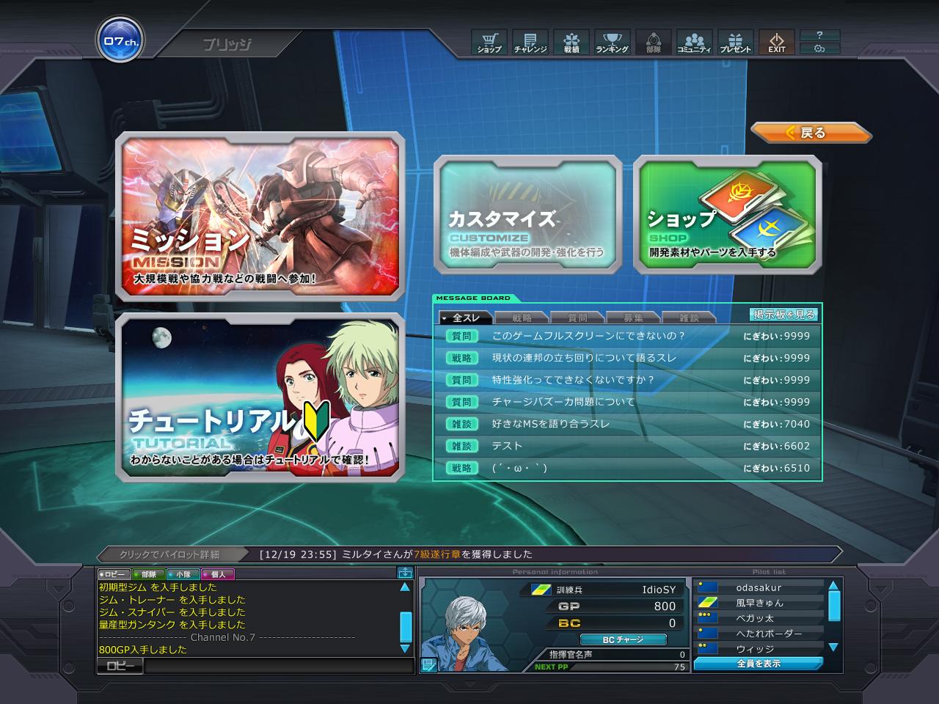Open the 戦績 battle record icon
Image resolution: width=939 pixels, height=704 pixels.
[x=571, y=42]
